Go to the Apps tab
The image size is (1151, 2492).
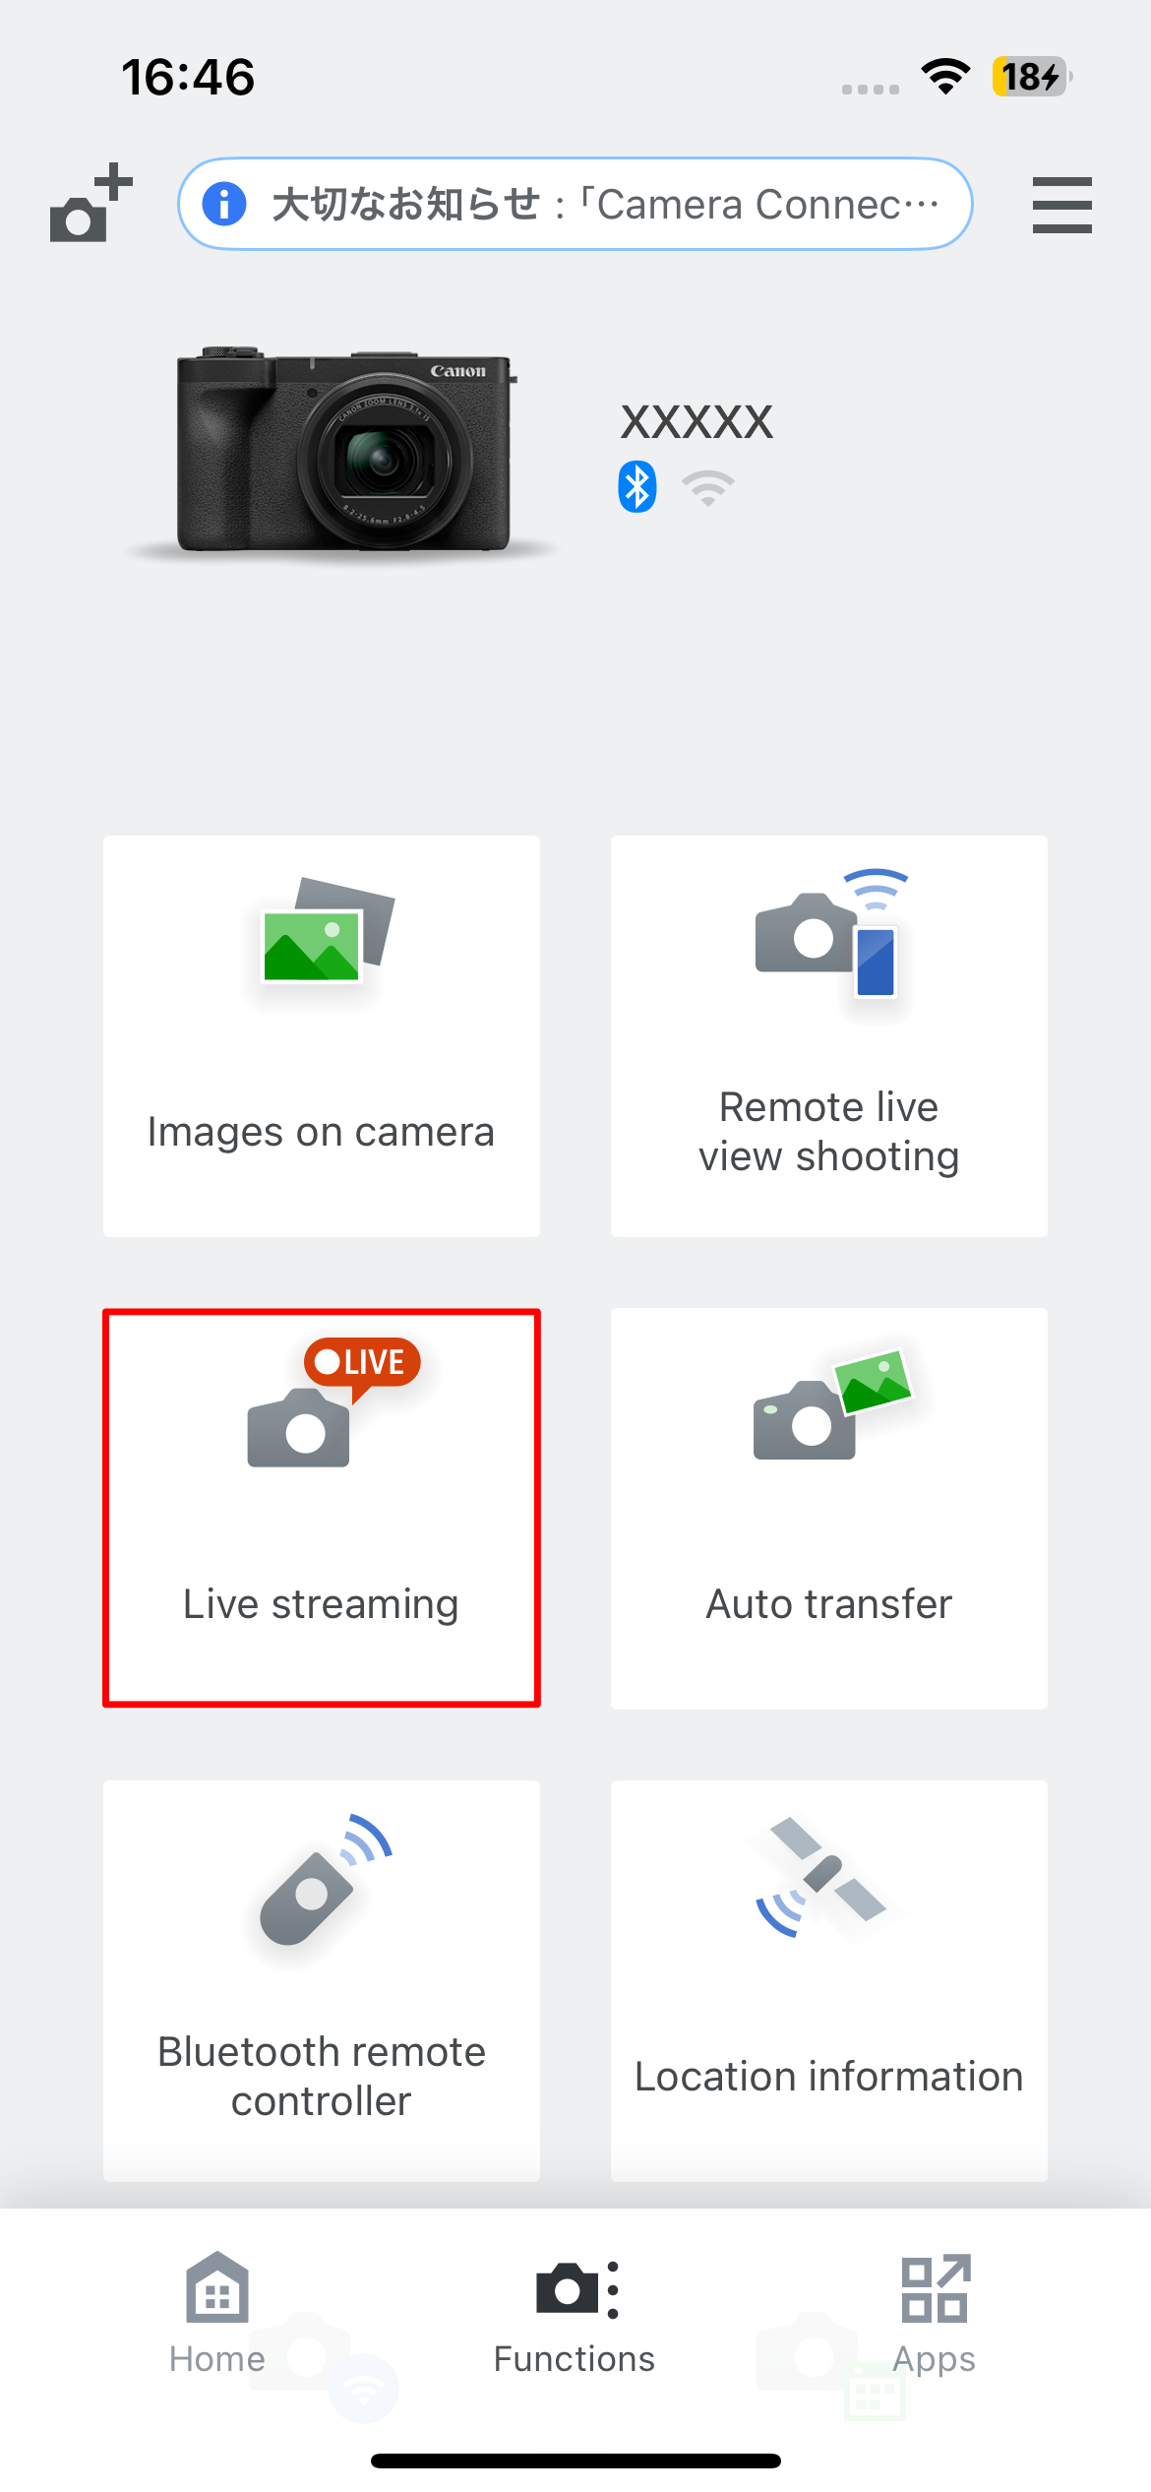pos(934,2313)
